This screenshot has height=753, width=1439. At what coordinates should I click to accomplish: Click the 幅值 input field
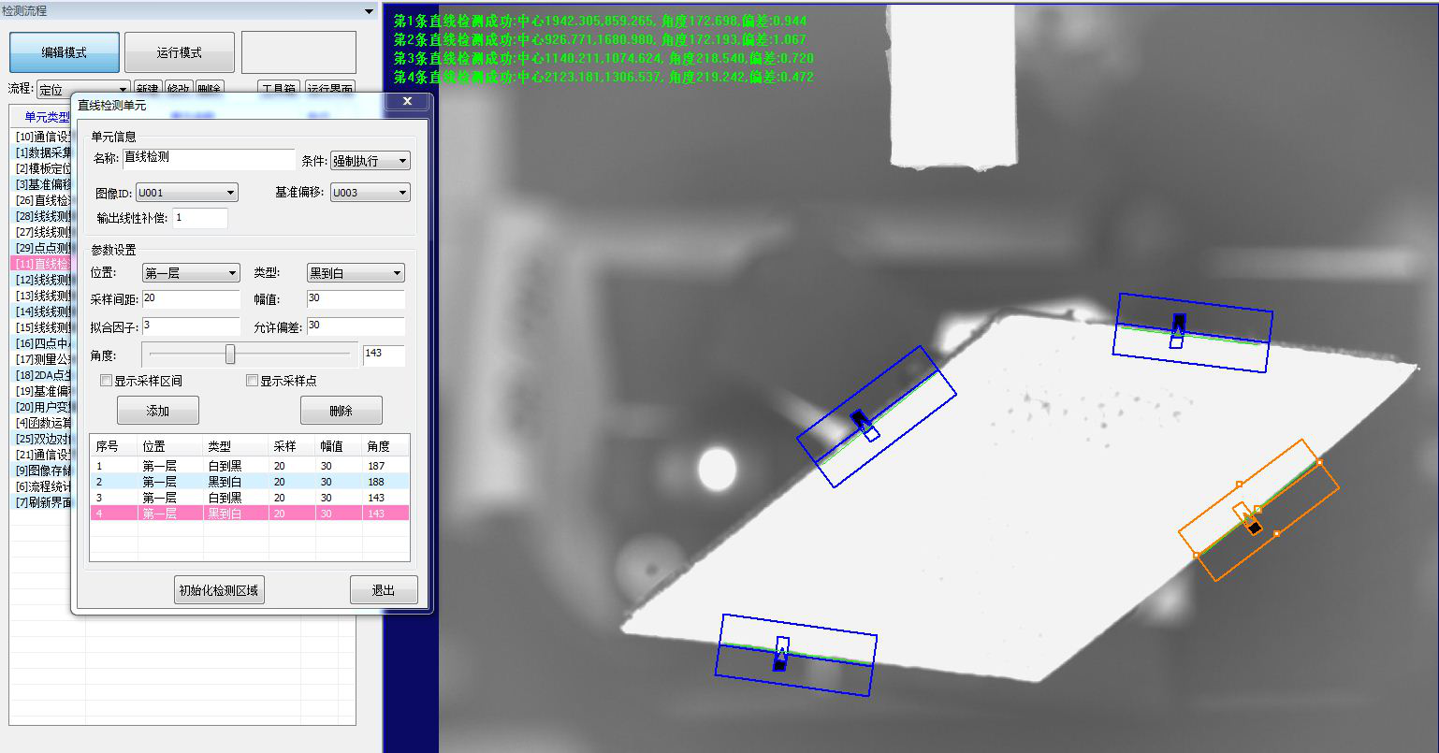(x=356, y=298)
